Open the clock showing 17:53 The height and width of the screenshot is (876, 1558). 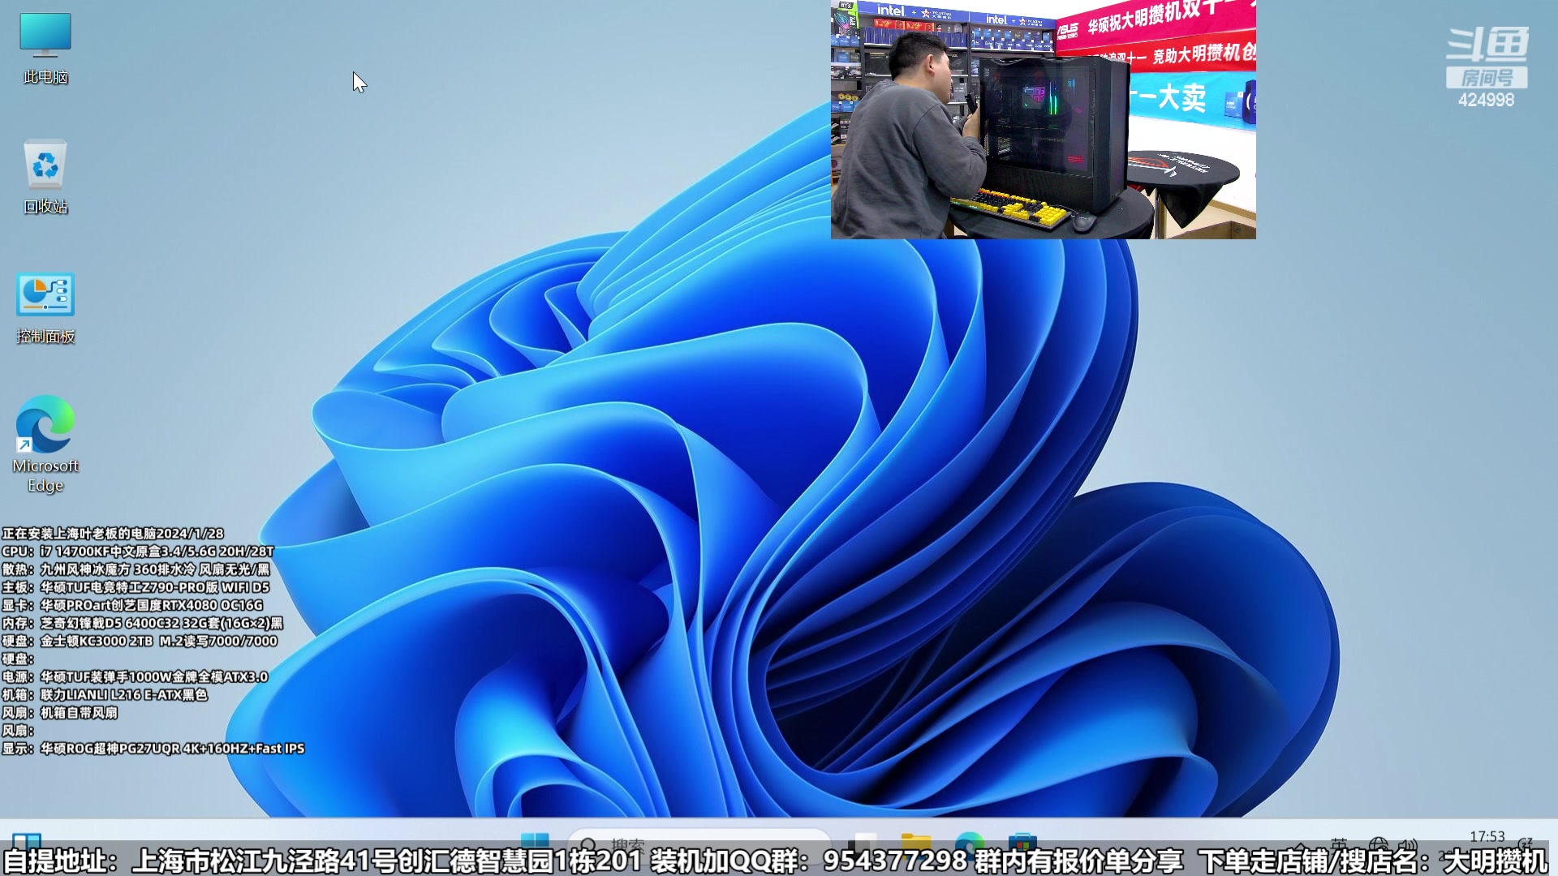click(1487, 837)
